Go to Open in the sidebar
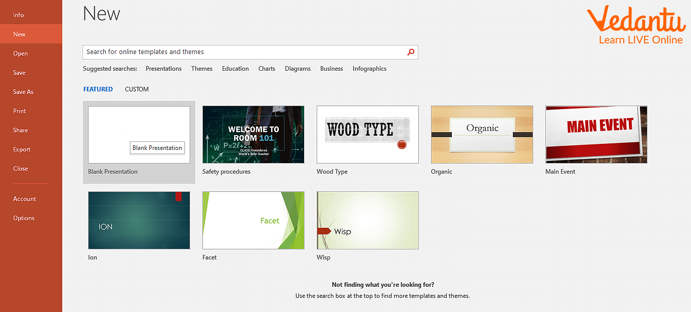The width and height of the screenshot is (691, 312). click(20, 54)
